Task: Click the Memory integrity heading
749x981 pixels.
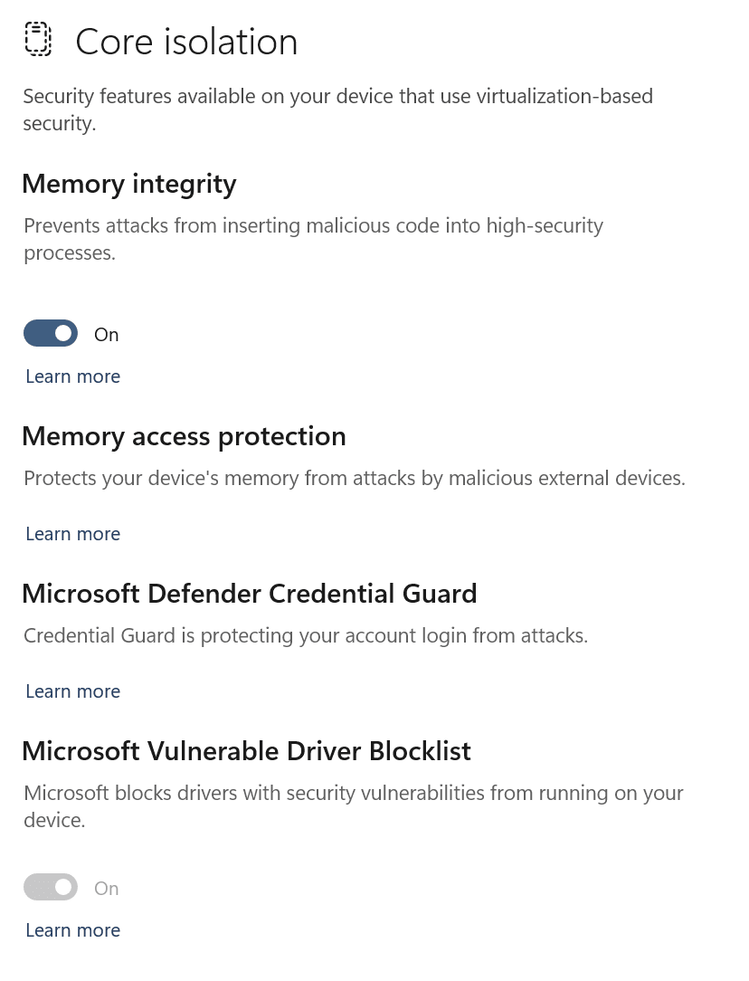Action: click(129, 185)
